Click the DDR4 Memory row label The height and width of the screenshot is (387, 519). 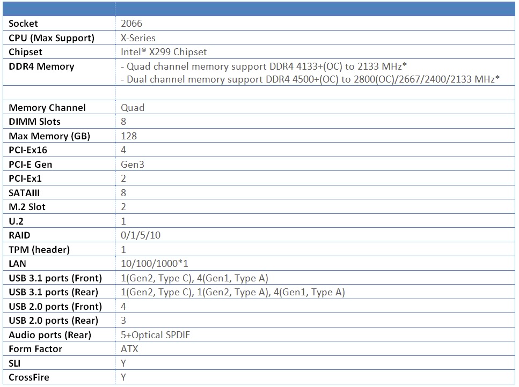pyautogui.click(x=41, y=66)
